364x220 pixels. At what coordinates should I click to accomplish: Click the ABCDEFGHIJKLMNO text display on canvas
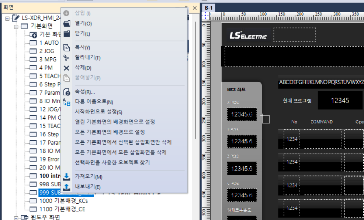(321, 82)
